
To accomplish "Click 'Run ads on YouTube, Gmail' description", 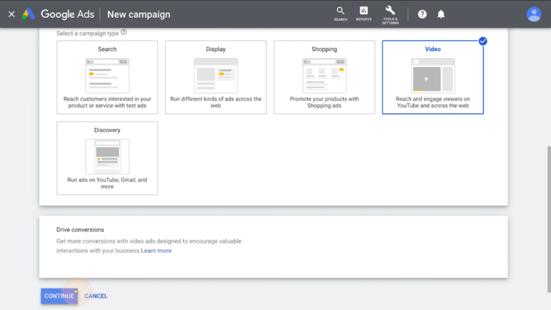I will [x=107, y=183].
